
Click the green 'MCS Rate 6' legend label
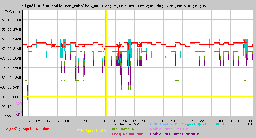point(123,129)
